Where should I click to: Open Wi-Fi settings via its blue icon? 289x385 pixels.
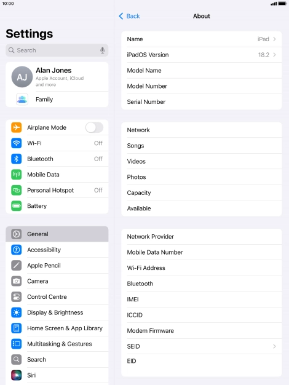point(17,143)
